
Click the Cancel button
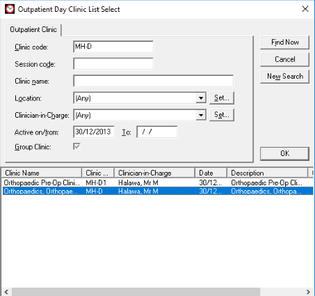tap(284, 59)
